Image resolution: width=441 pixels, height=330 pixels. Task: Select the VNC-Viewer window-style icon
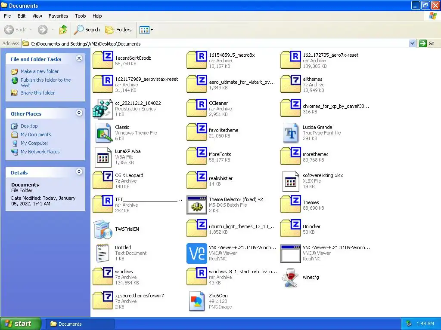291,254
